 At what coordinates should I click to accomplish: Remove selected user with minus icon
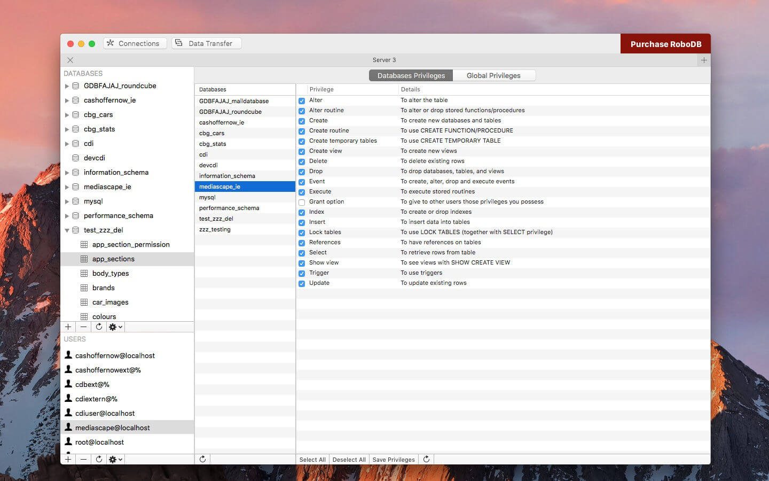83,459
